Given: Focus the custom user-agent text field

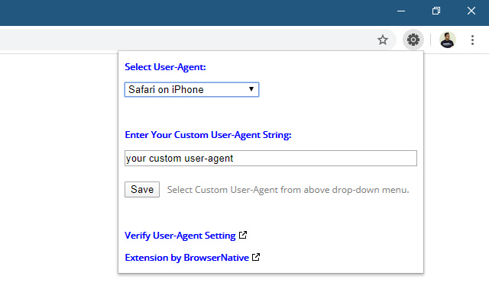Looking at the screenshot, I should [270, 159].
